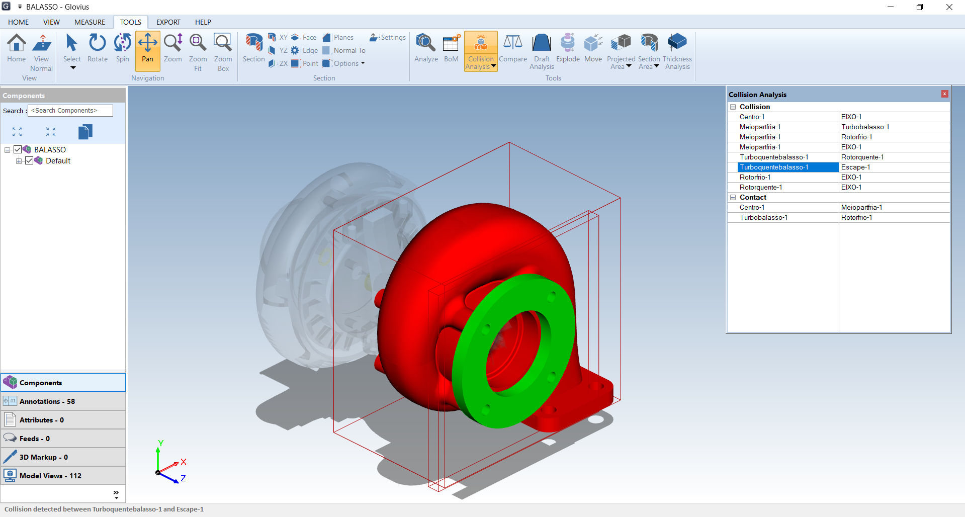Open the EXPORT ribbon tab

click(168, 22)
